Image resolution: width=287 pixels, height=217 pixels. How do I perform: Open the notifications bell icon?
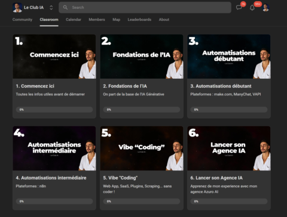point(252,8)
